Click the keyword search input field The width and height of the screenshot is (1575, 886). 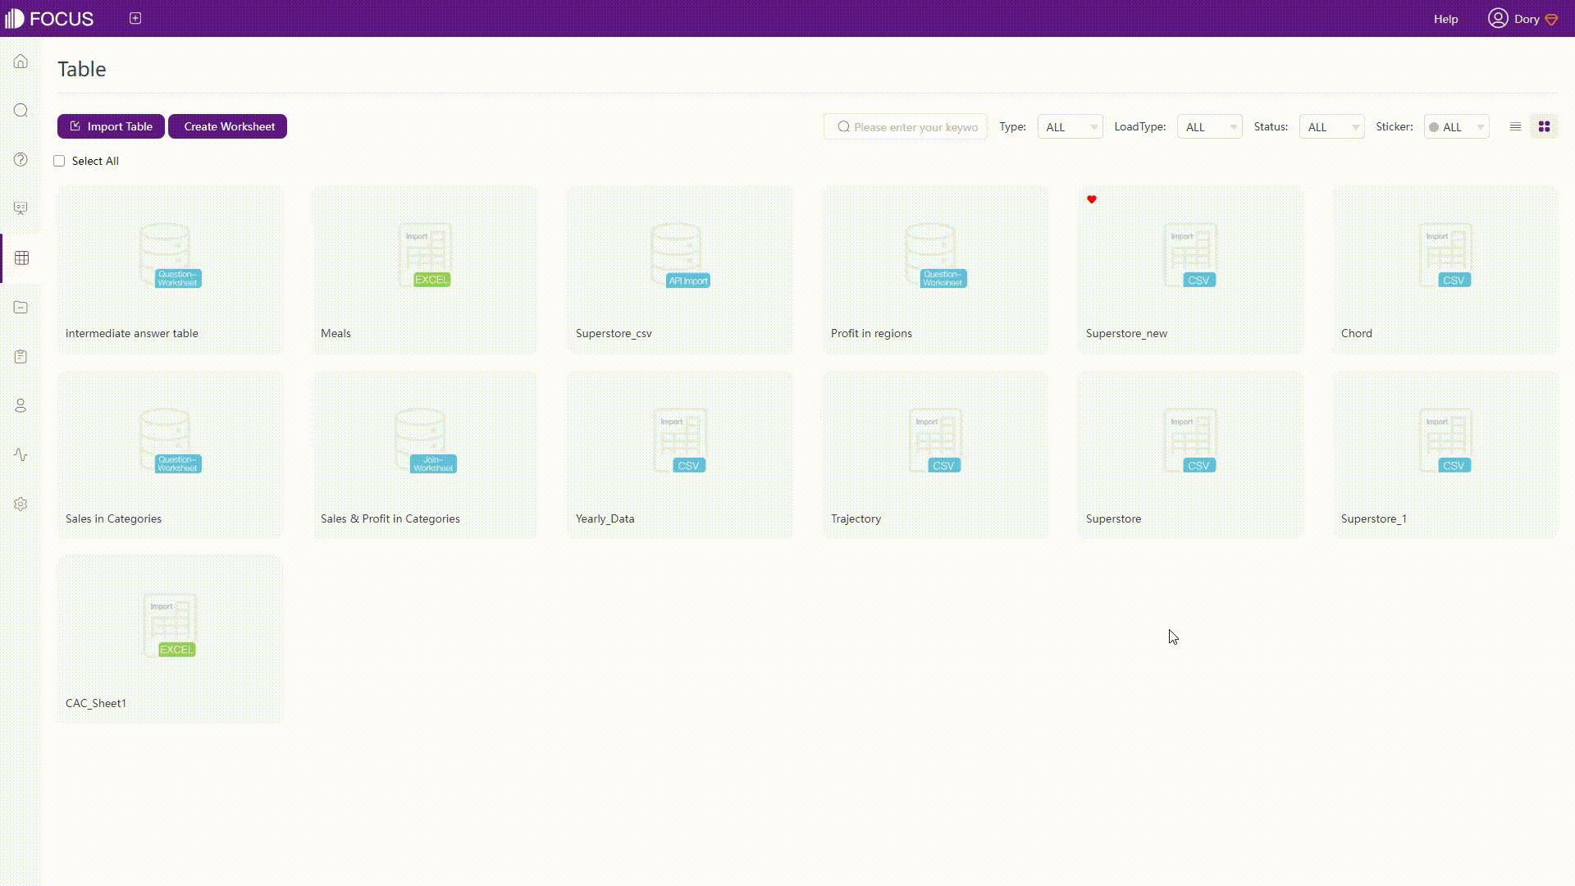(912, 126)
